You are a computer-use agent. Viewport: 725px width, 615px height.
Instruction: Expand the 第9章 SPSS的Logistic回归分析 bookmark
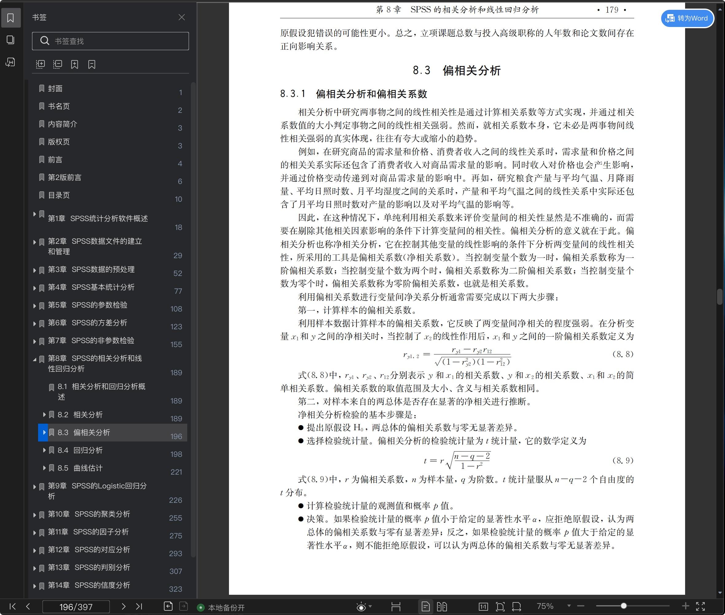click(35, 487)
